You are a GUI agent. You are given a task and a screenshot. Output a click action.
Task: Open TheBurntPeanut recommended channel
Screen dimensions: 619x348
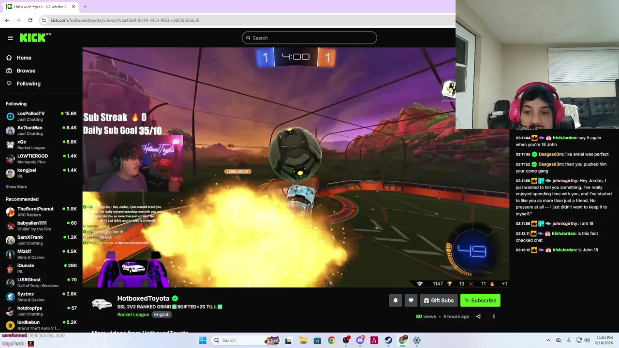tap(41, 212)
